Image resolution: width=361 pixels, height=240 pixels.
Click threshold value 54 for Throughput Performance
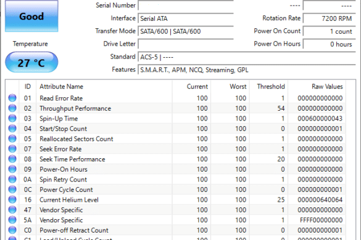tap(281, 108)
